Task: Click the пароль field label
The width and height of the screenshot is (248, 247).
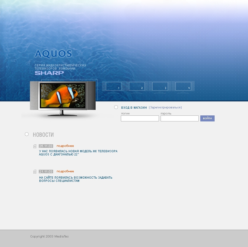Action: (166, 113)
